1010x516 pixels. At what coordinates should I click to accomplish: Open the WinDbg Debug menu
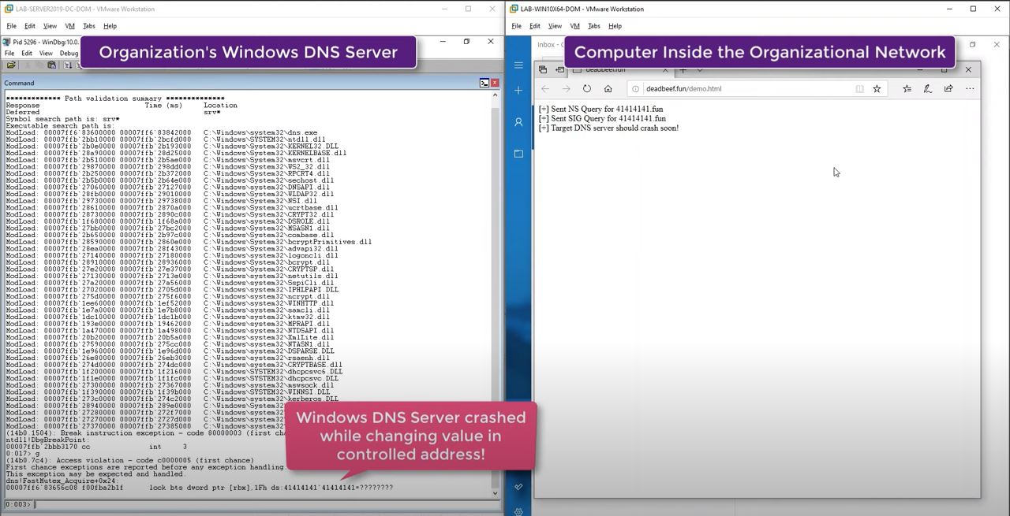[x=69, y=54]
